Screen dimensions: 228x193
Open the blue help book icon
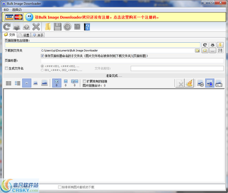point(87,27)
